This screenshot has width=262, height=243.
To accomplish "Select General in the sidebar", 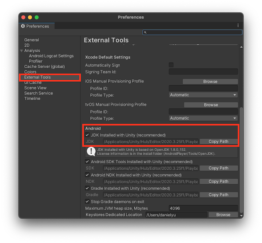I will 32,40.
